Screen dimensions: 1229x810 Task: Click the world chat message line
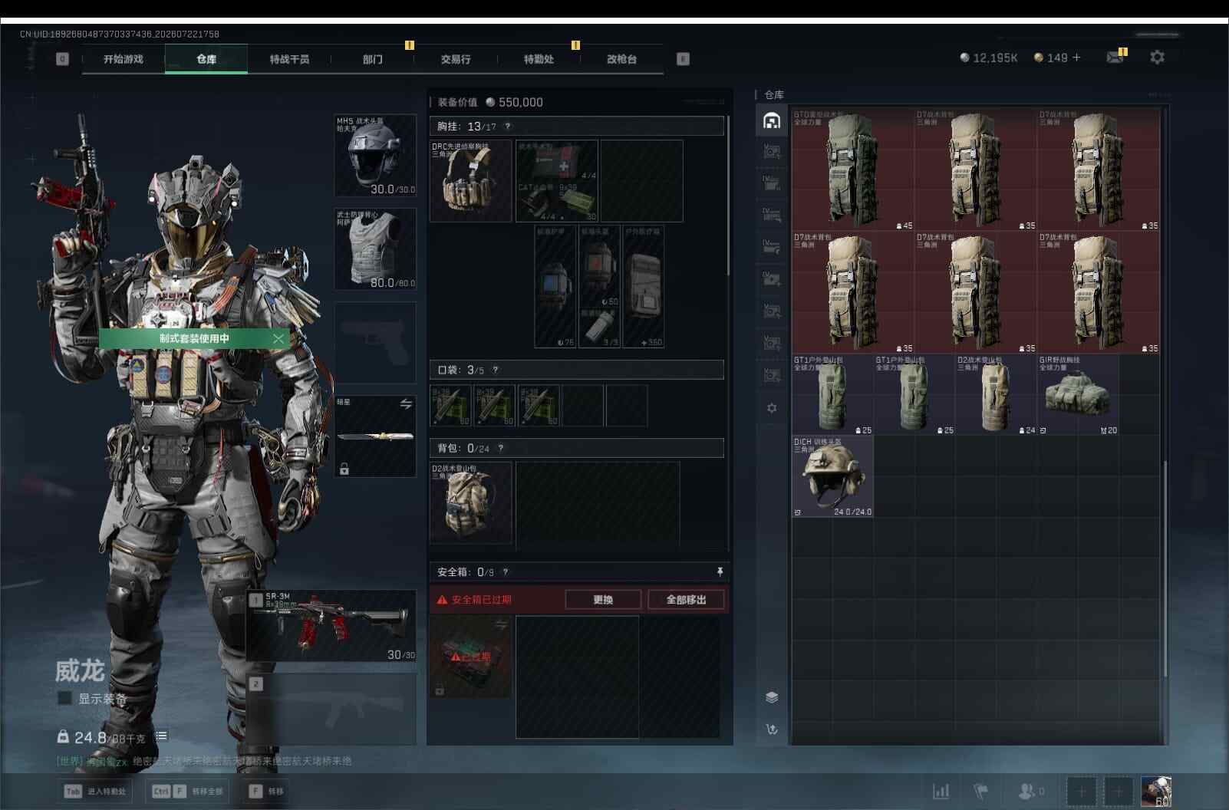click(204, 761)
